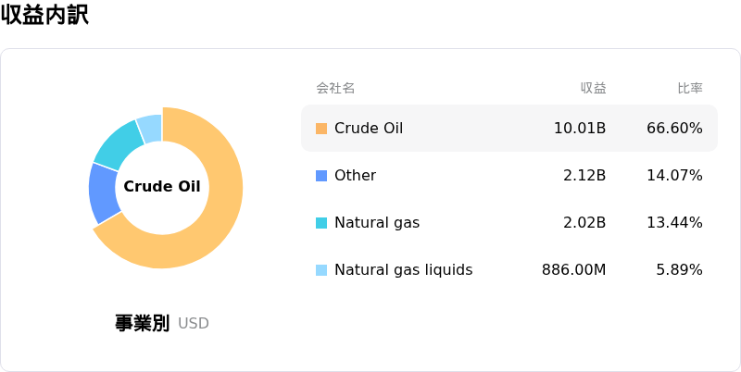Click the Natural gas liquids row label
This screenshot has width=741, height=372.
tap(403, 270)
